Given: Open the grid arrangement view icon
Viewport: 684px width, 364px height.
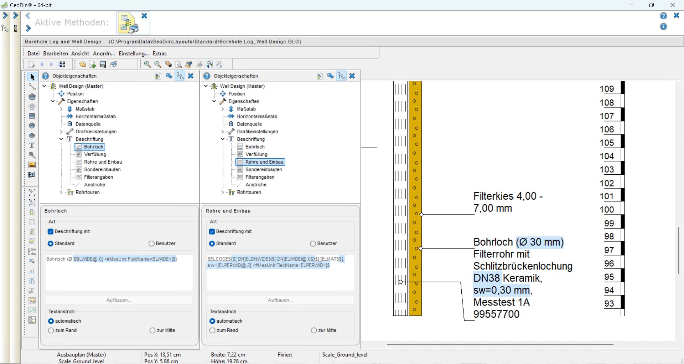Looking at the screenshot, I should [x=62, y=64].
